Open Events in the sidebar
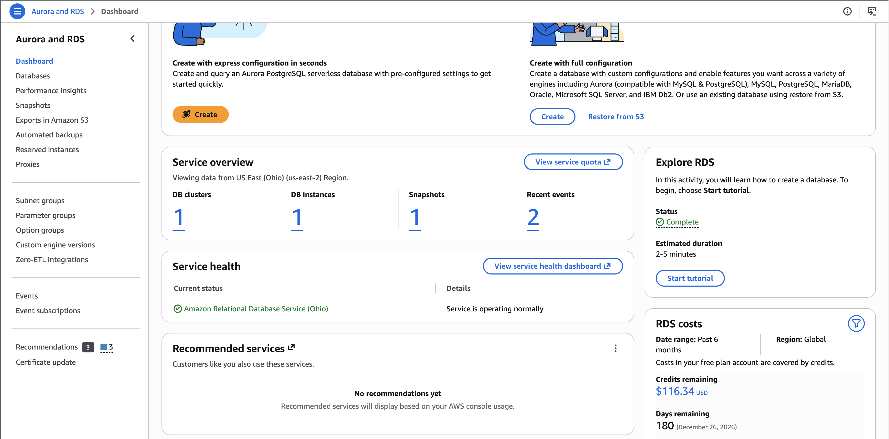 pyautogui.click(x=27, y=296)
